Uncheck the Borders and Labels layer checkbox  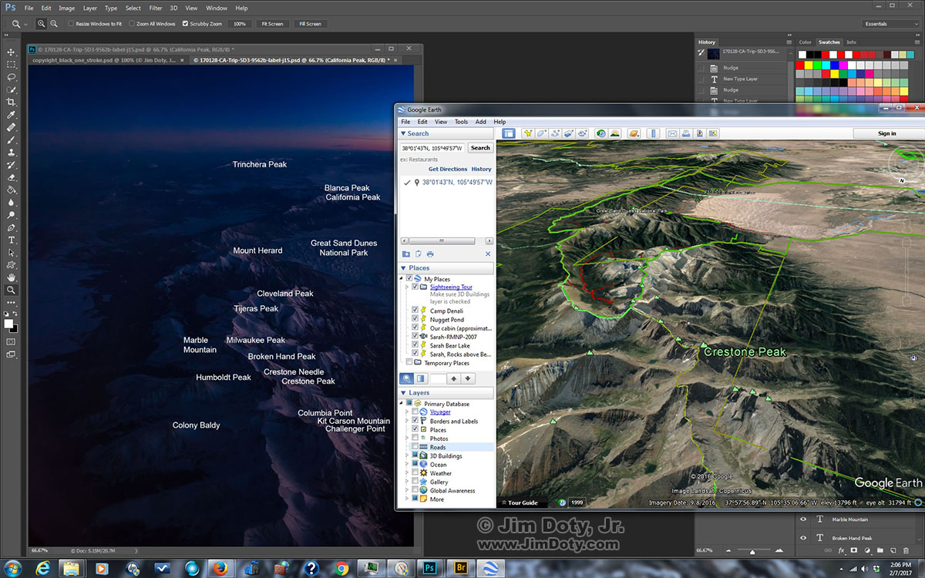pyautogui.click(x=415, y=421)
